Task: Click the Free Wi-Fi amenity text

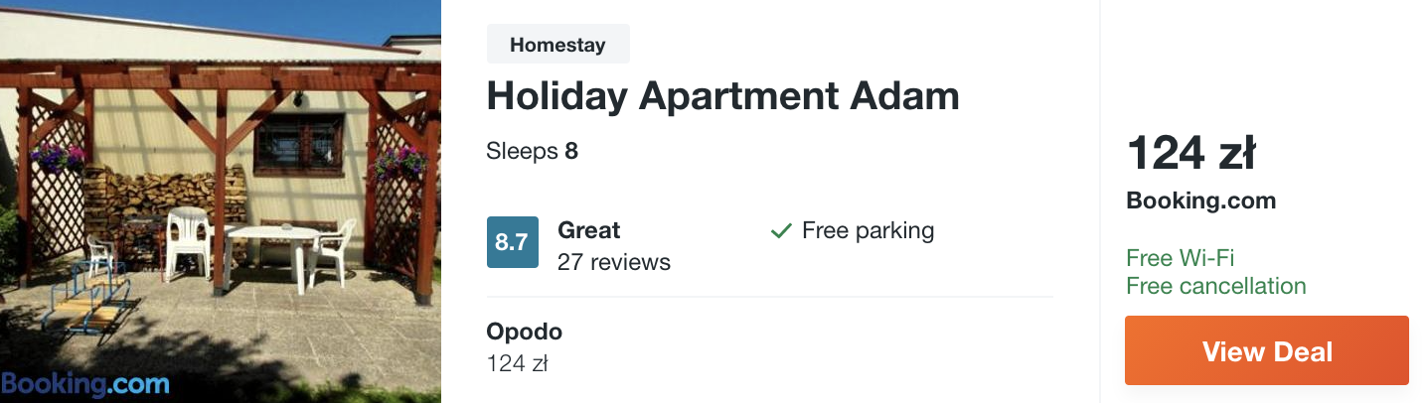Action: click(1180, 258)
